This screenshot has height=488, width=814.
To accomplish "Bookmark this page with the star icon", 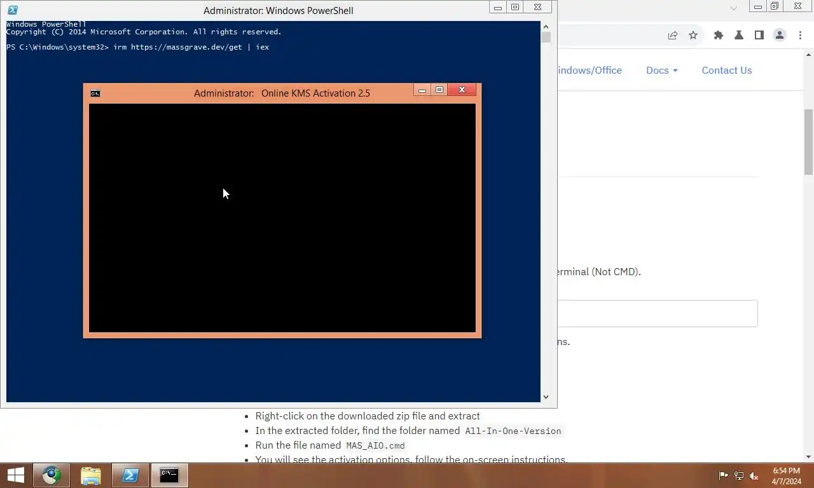I will pyautogui.click(x=693, y=36).
